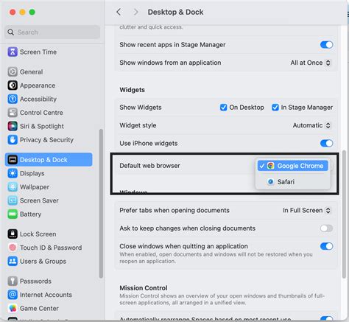349x322 pixels.
Task: Click the Users & Groups icon
Action: pyautogui.click(x=13, y=261)
